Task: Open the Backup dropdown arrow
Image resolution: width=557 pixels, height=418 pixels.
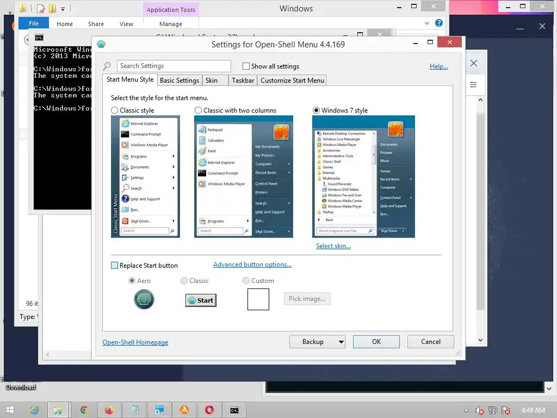Action: (x=341, y=342)
